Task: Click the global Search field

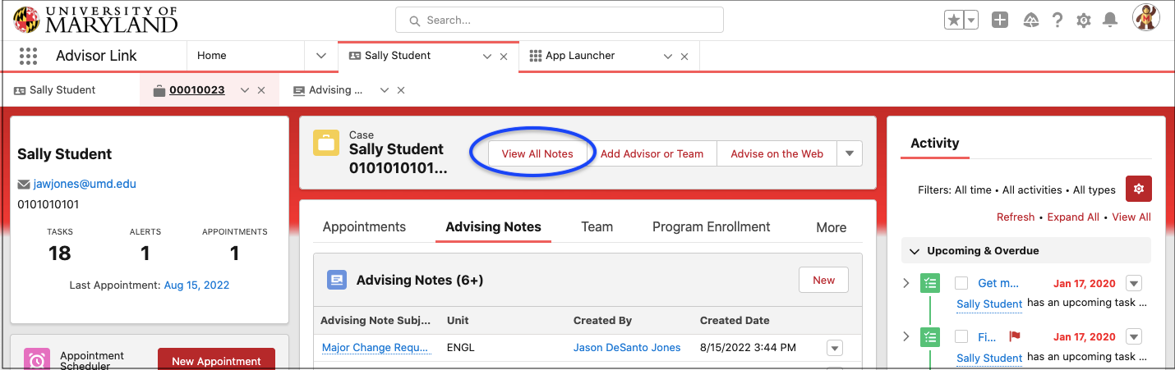Action: (x=559, y=20)
